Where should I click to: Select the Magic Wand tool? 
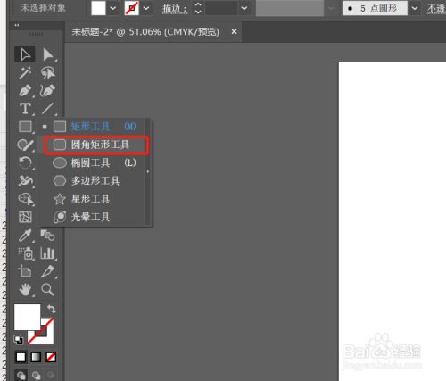[25, 72]
